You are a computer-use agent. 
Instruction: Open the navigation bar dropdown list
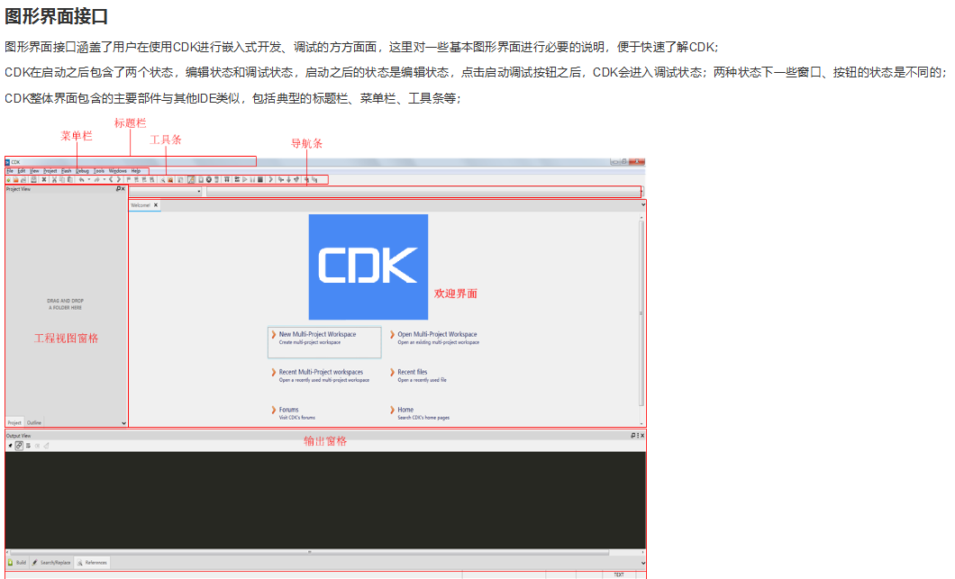click(198, 191)
